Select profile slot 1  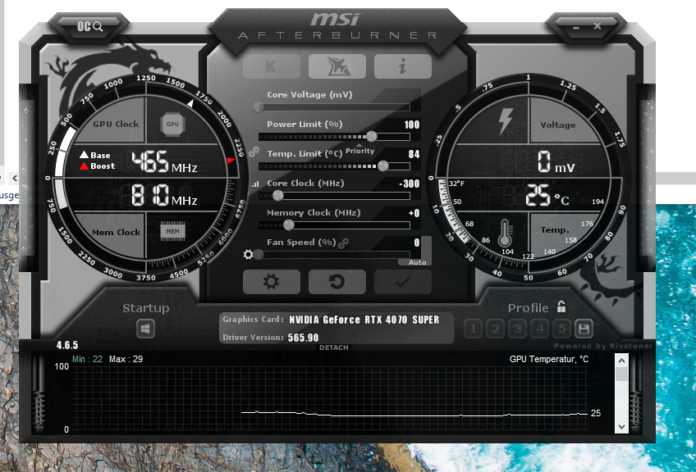(474, 329)
